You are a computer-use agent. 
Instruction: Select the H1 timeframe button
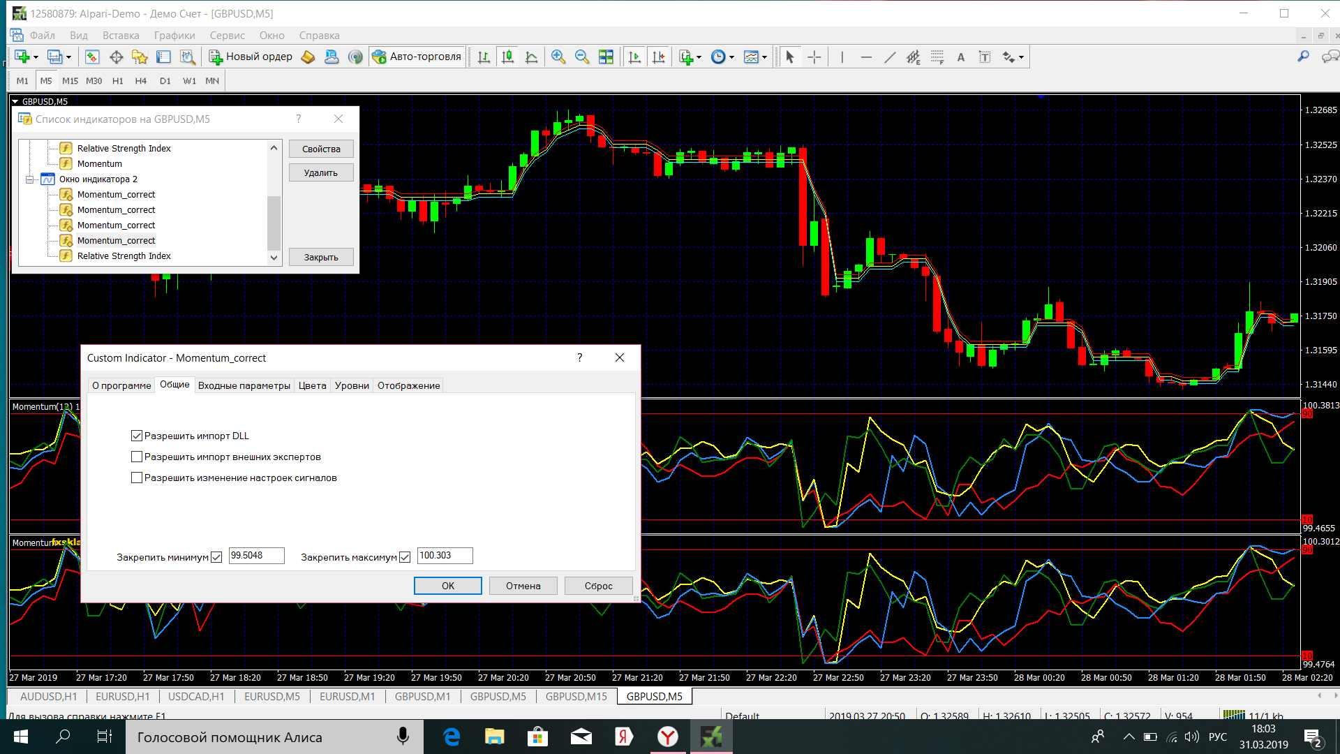click(x=117, y=81)
